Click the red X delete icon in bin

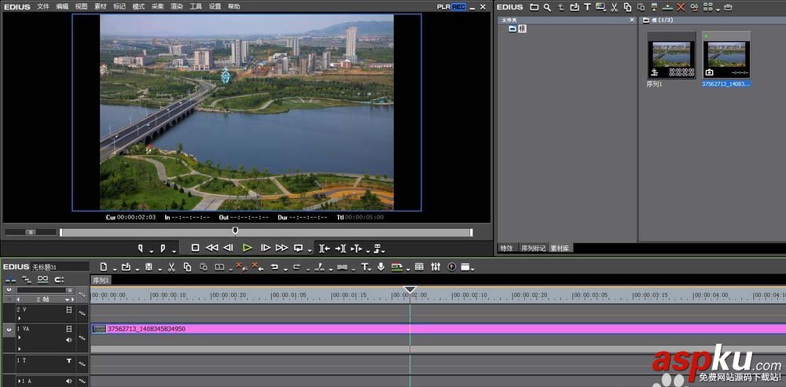tap(681, 7)
